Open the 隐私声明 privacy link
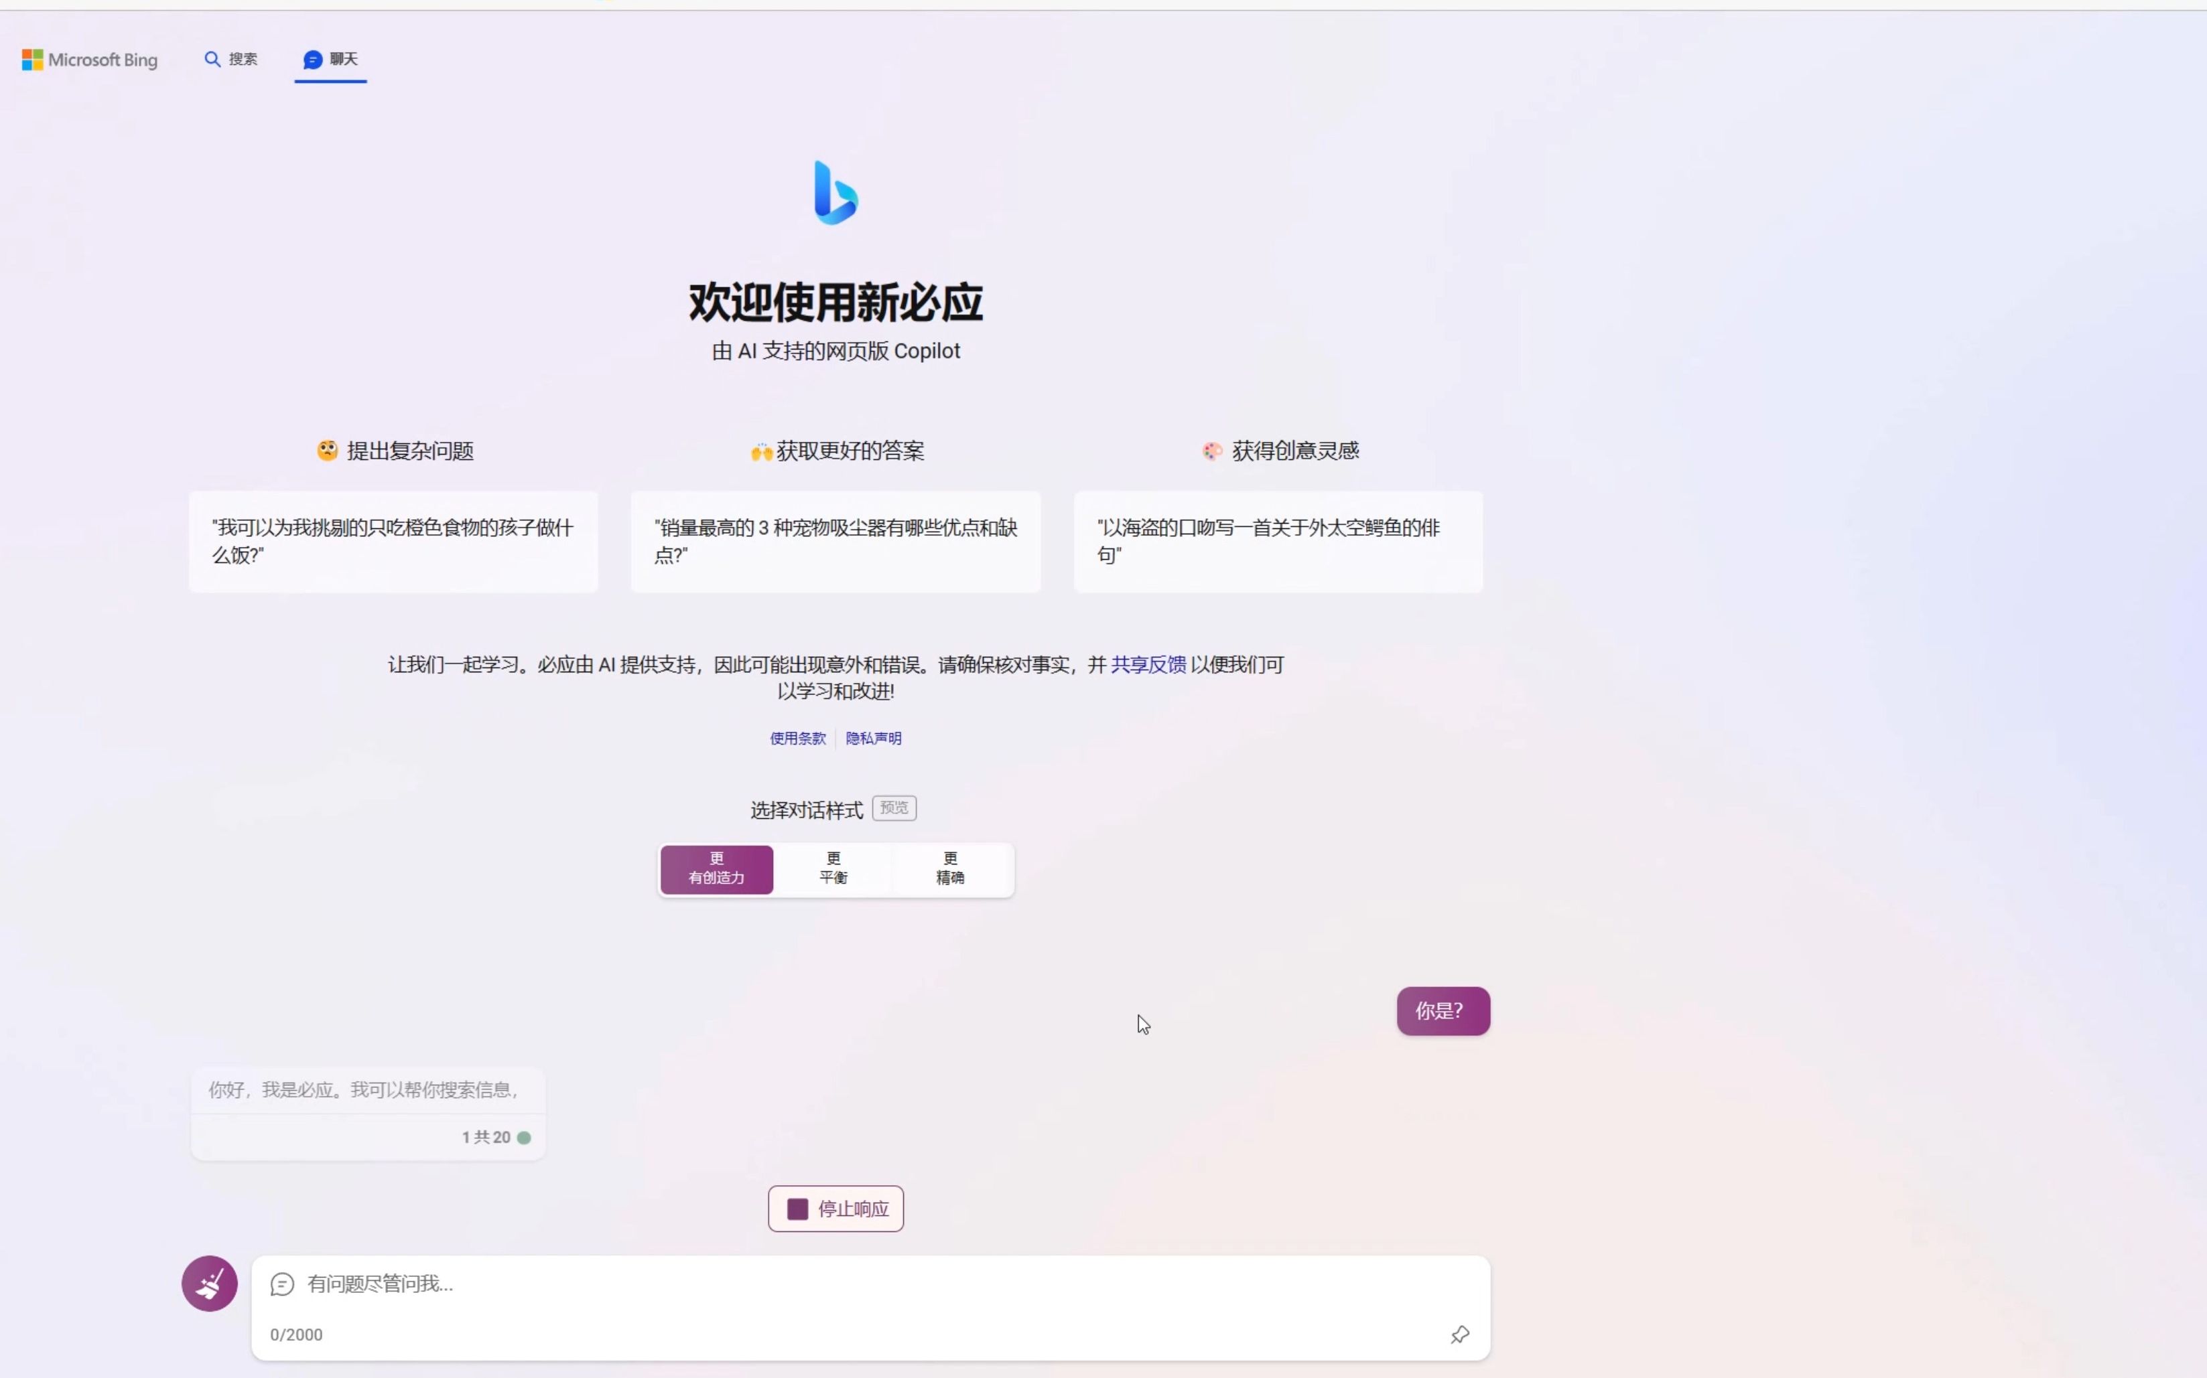This screenshot has height=1378, width=2207. [873, 738]
